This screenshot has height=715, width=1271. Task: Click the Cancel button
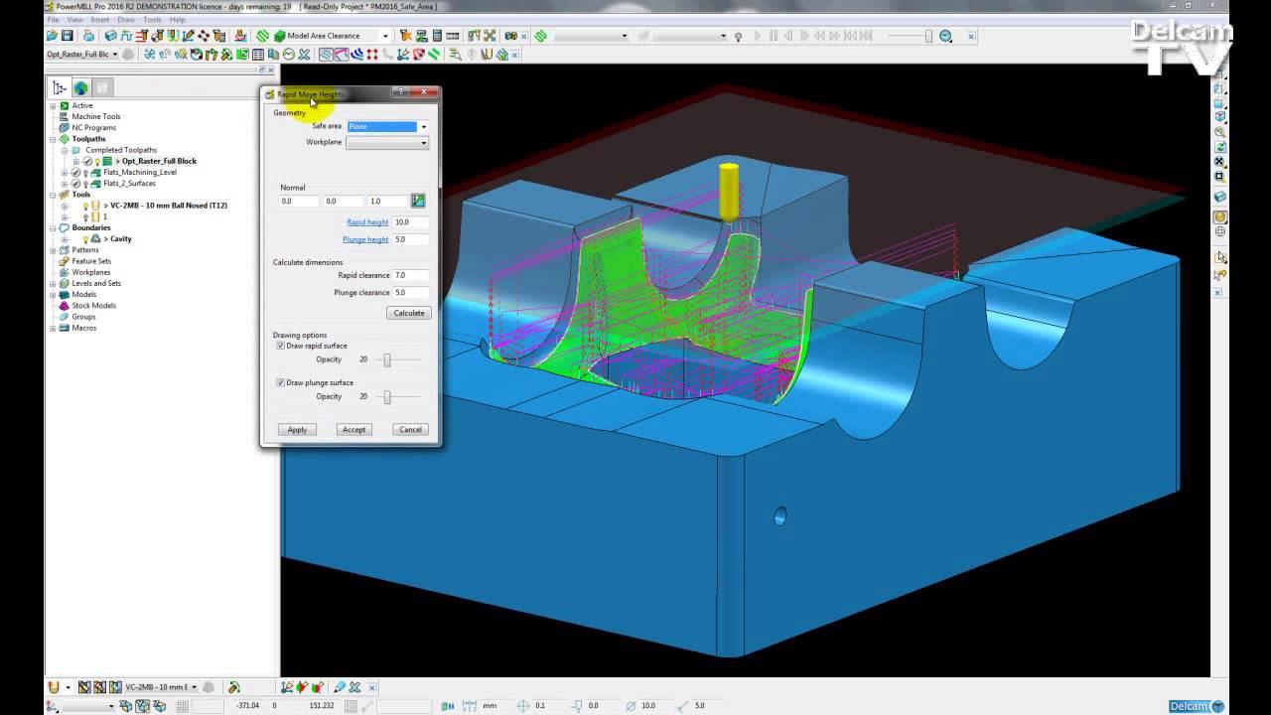[410, 430]
